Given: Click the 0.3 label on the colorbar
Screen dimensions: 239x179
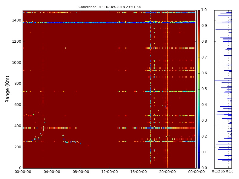Looking at the screenshot, I should pyautogui.click(x=204, y=121).
